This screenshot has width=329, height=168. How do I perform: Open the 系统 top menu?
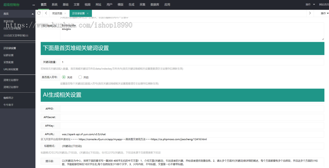point(55,5)
